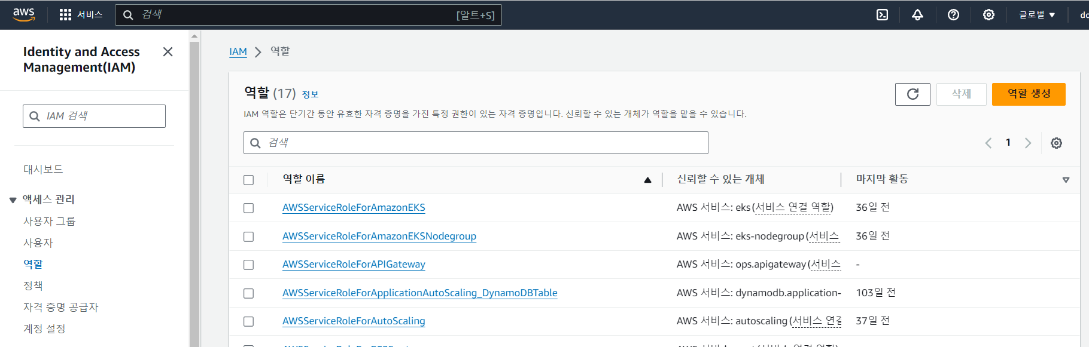Click the Identity and Access Management(IAM) title
Viewport: 1089px width, 347px height.
click(81, 60)
